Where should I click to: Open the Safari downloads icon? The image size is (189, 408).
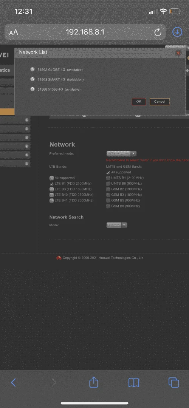click(177, 32)
